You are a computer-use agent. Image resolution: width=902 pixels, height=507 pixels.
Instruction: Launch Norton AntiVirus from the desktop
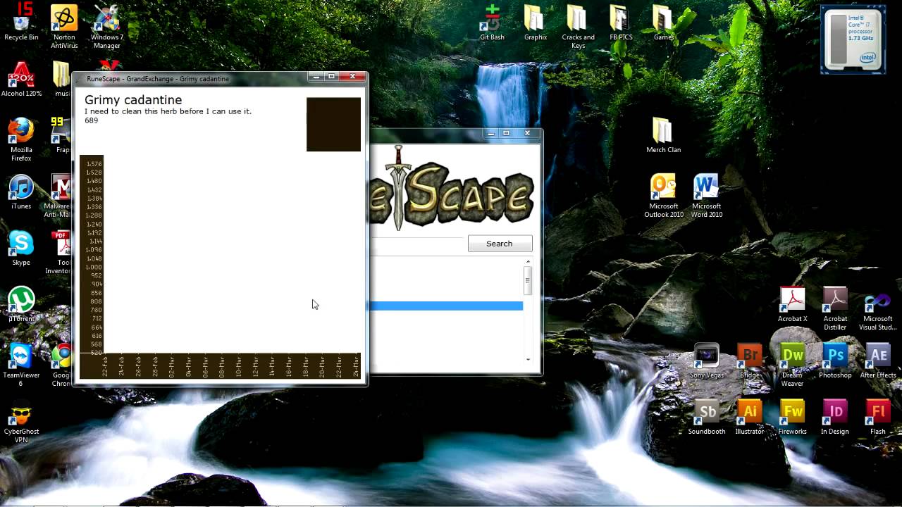(x=64, y=26)
